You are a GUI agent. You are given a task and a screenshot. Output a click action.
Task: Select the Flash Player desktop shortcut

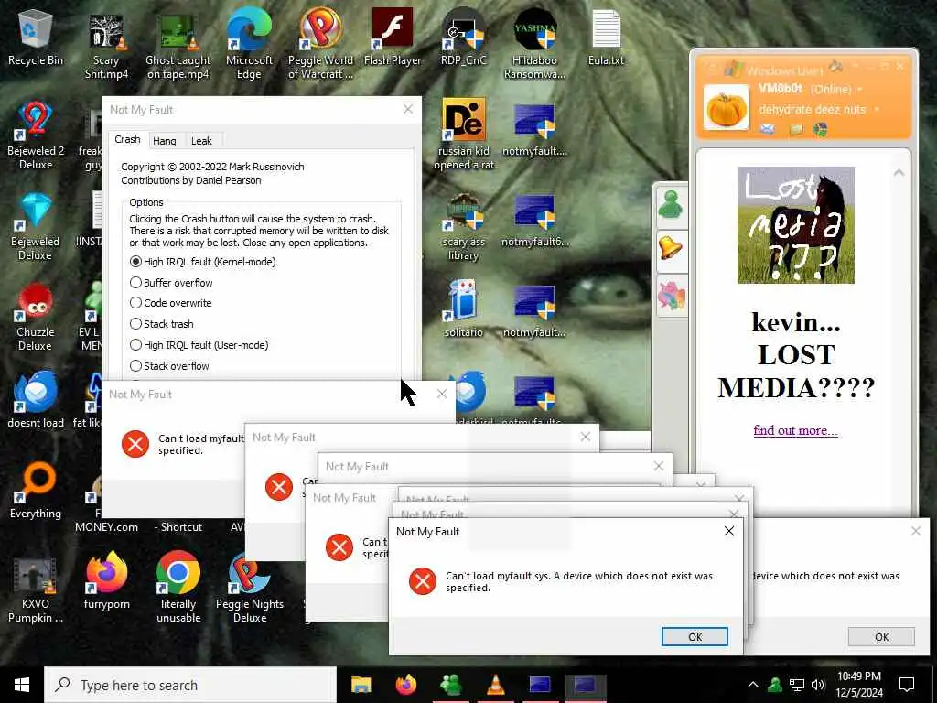click(393, 37)
